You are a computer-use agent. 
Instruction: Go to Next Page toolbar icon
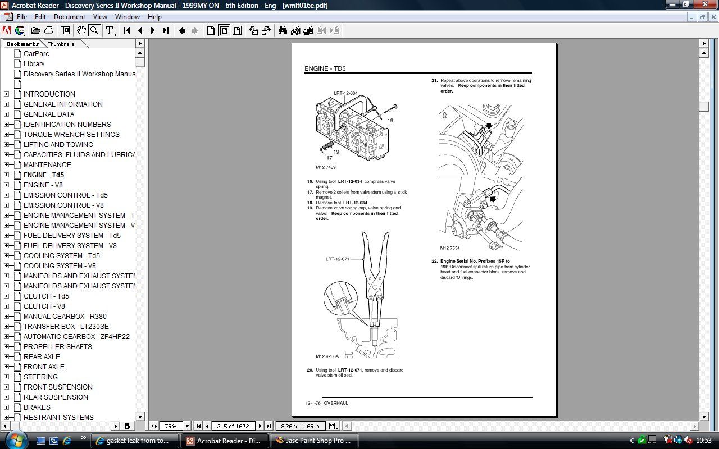point(152,30)
